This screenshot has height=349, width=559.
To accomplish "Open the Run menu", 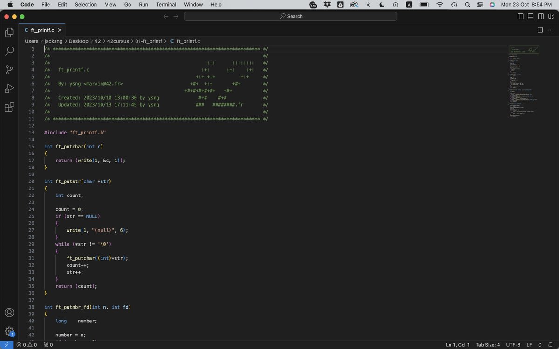I will click(x=143, y=4).
